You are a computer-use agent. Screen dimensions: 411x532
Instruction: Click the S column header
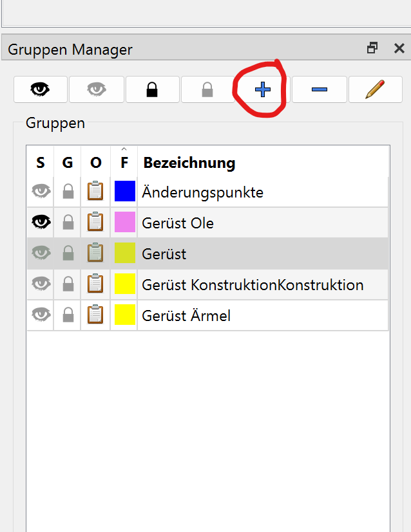[41, 163]
